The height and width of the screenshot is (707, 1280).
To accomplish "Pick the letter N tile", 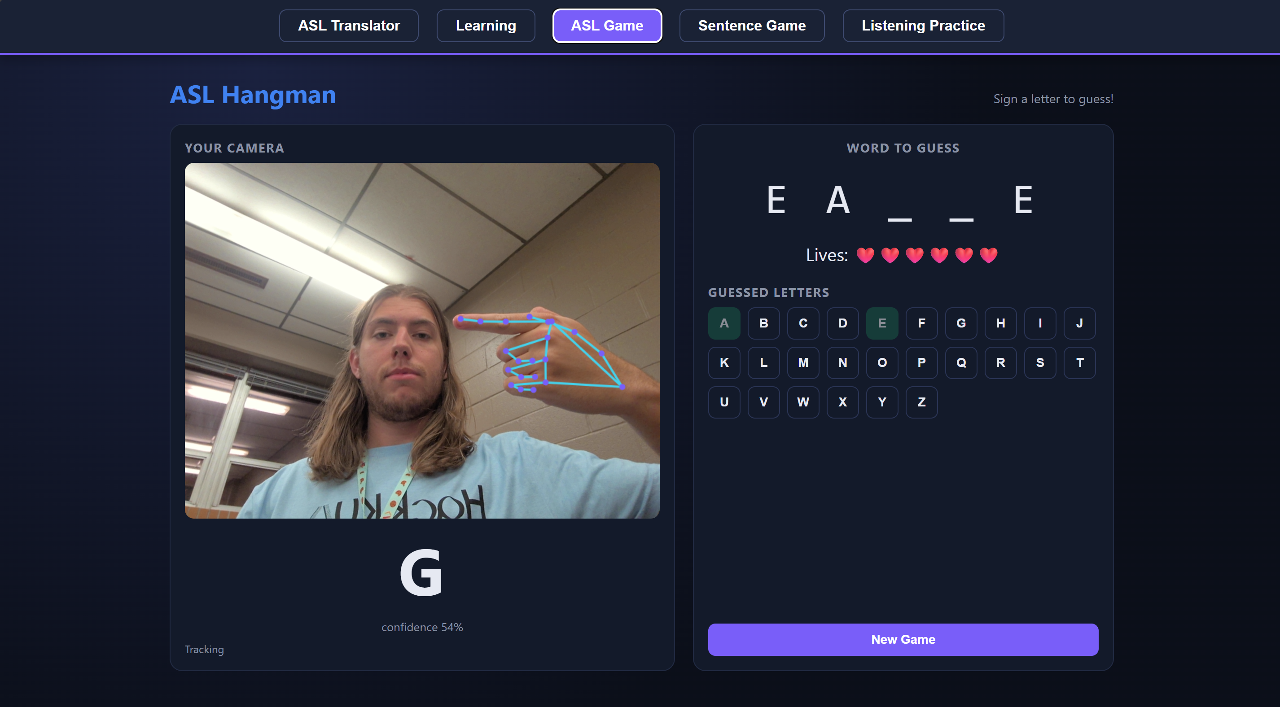I will click(842, 362).
